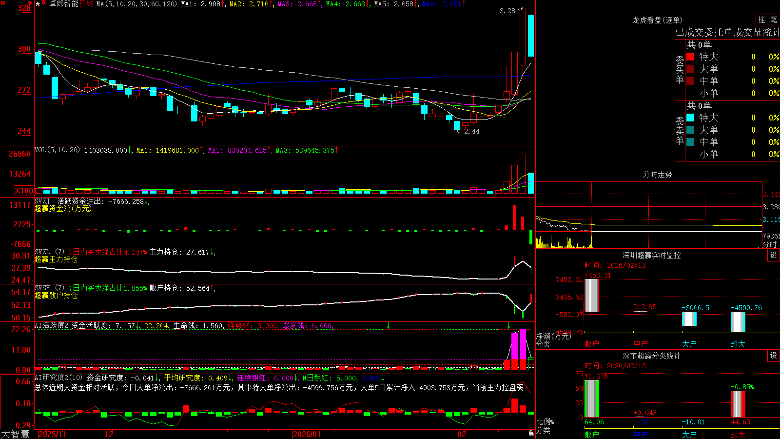Toggle the 笔 display mode button
This screenshot has width=780, height=439.
click(774, 20)
